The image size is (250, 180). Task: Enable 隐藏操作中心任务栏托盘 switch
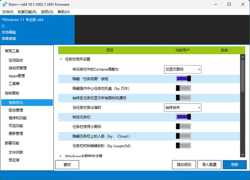coord(183,88)
